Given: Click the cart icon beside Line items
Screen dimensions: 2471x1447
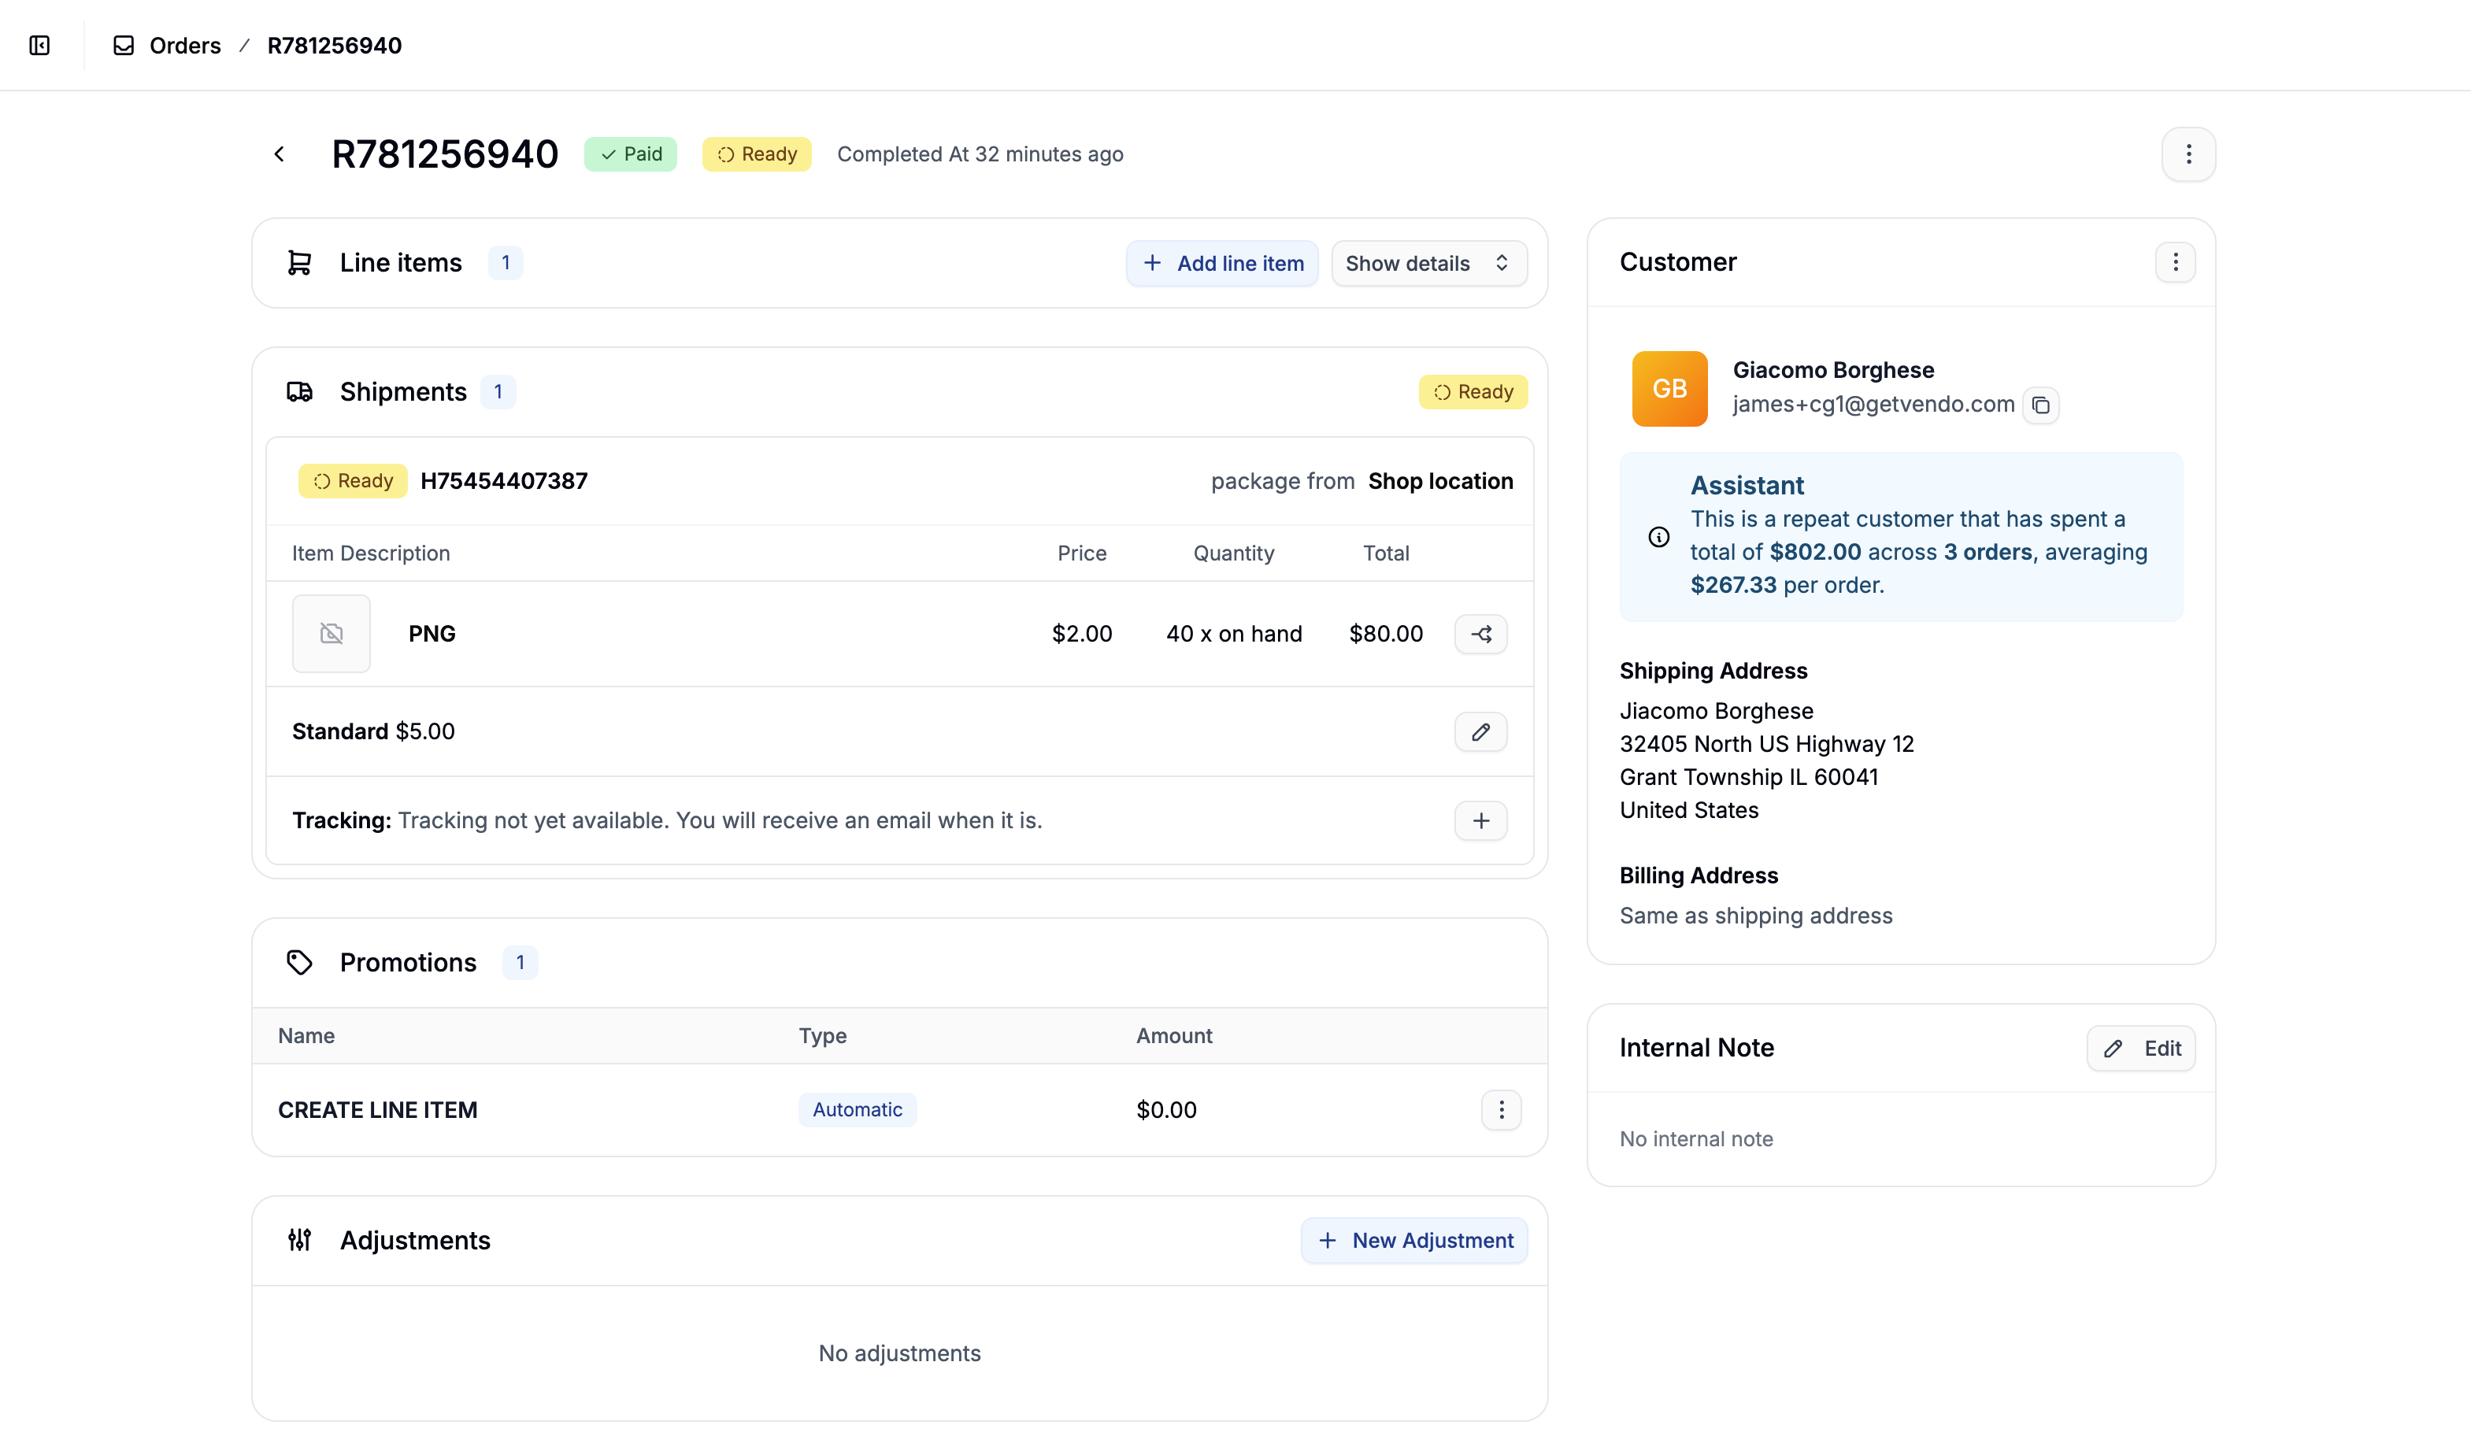Looking at the screenshot, I should [299, 263].
